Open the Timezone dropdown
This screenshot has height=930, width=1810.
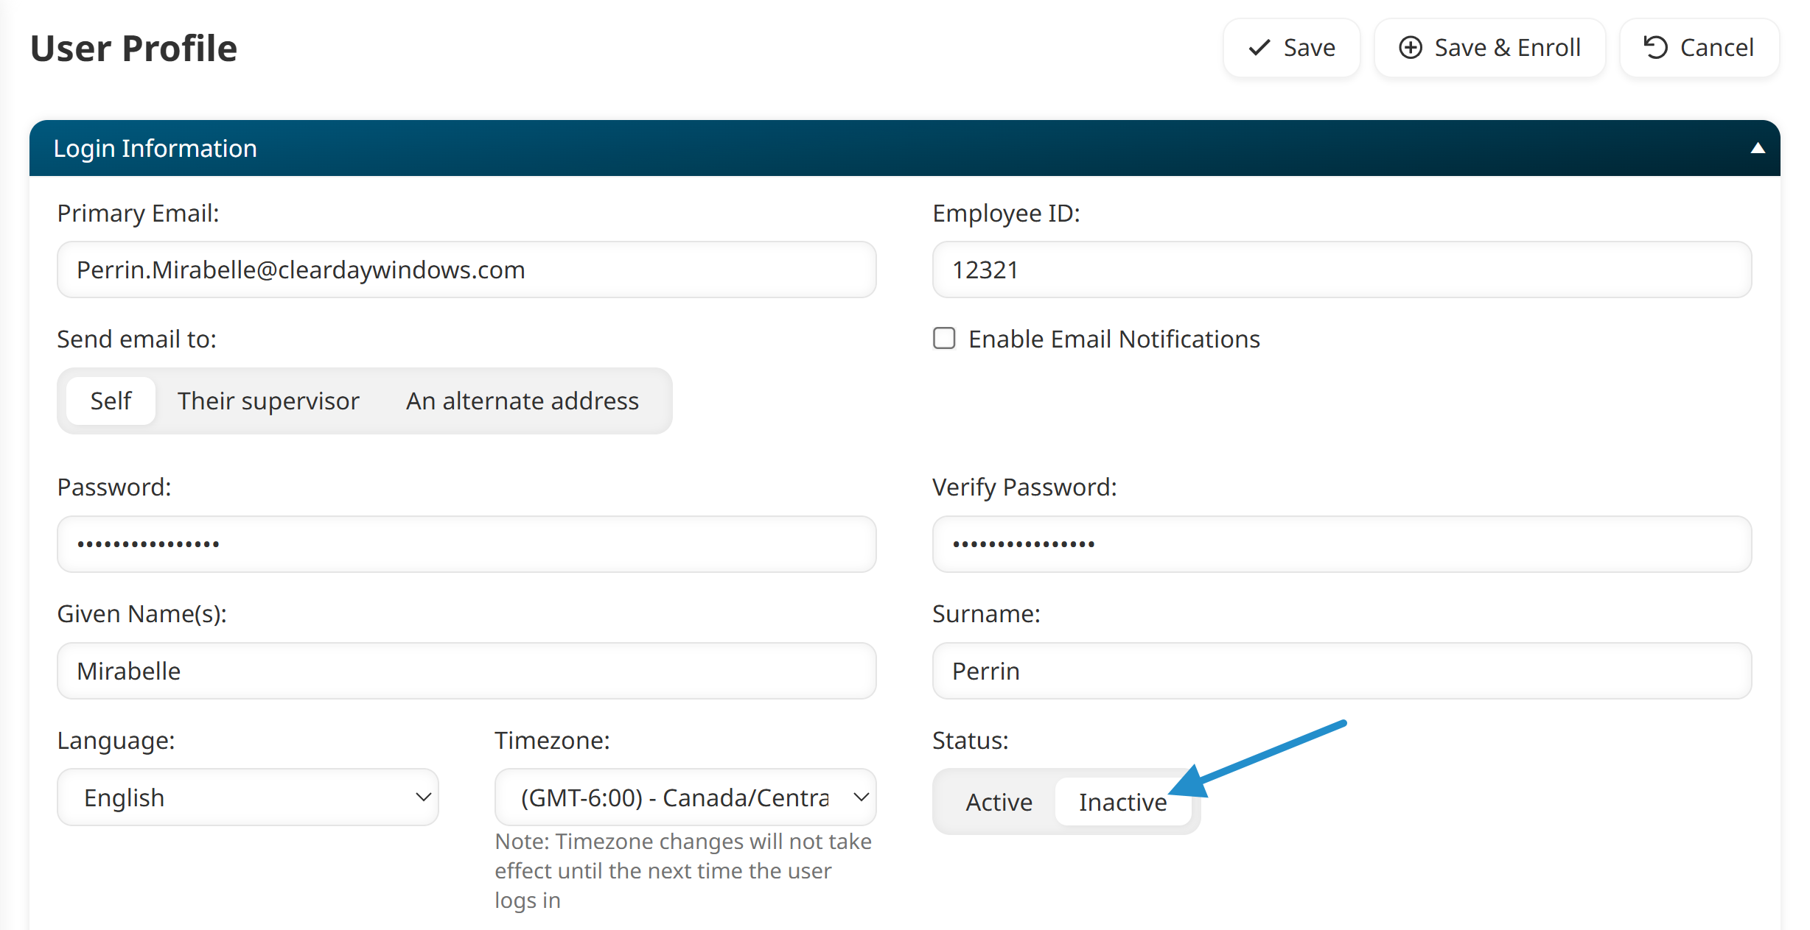click(685, 797)
